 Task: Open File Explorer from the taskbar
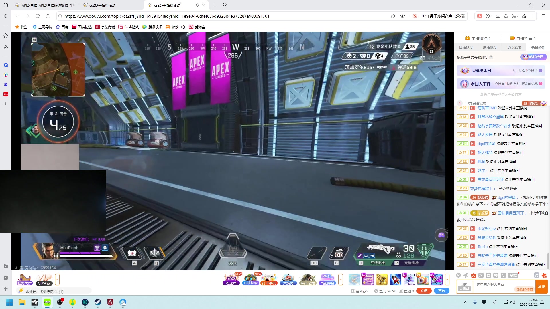point(22,302)
